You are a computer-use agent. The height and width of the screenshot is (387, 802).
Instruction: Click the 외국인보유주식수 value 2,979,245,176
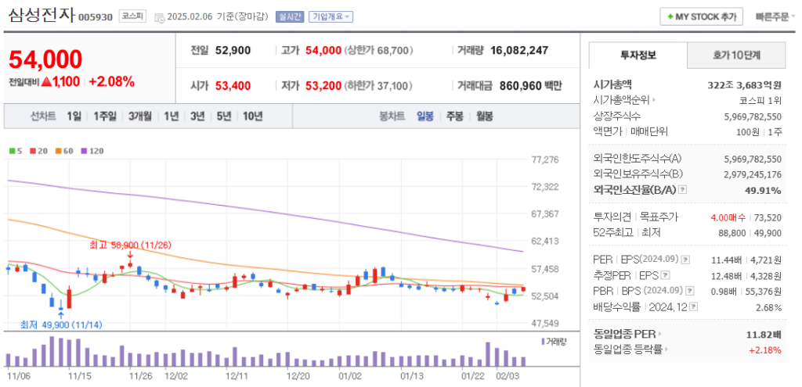pos(753,174)
